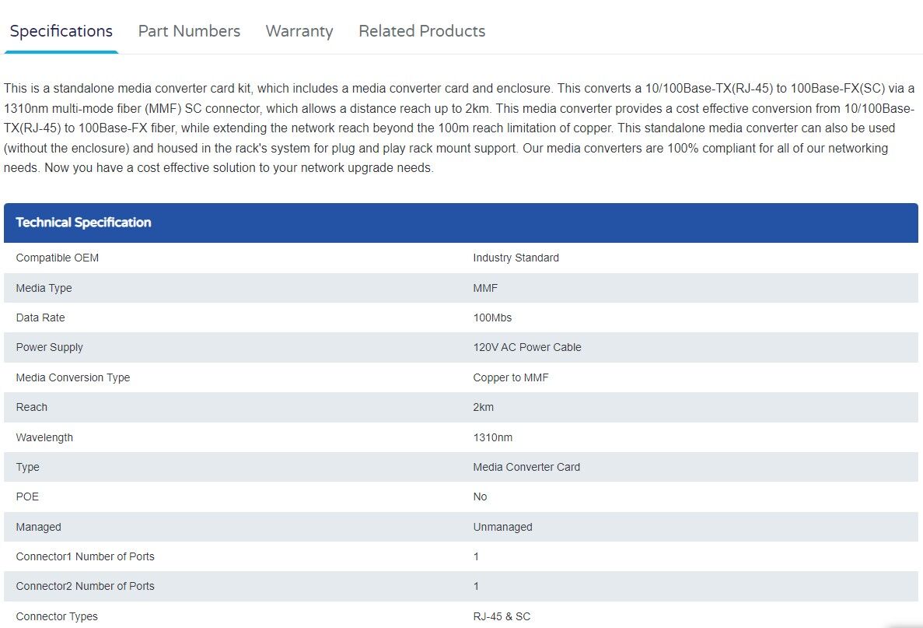Click the product description paragraph
923x628 pixels.
point(460,128)
